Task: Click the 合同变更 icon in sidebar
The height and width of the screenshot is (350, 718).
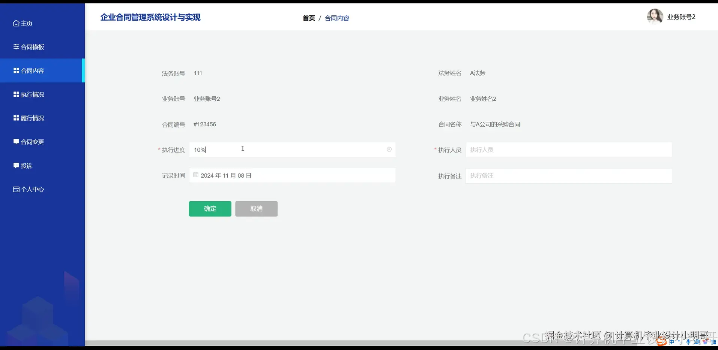Action: pyautogui.click(x=16, y=142)
